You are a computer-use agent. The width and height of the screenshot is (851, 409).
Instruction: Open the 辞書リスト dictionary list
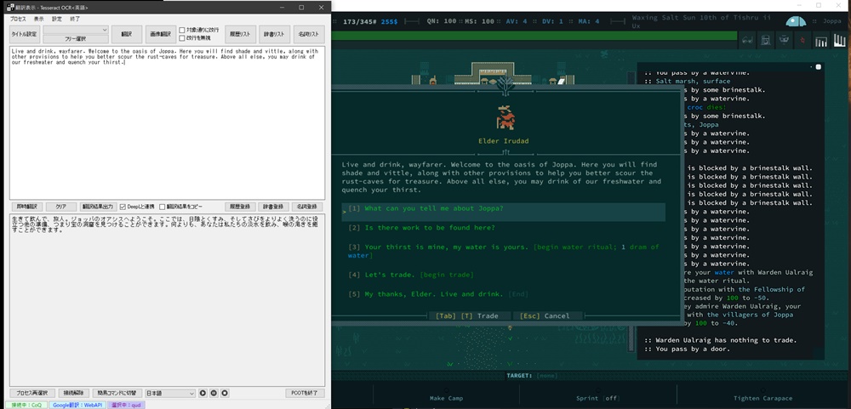[x=275, y=34]
